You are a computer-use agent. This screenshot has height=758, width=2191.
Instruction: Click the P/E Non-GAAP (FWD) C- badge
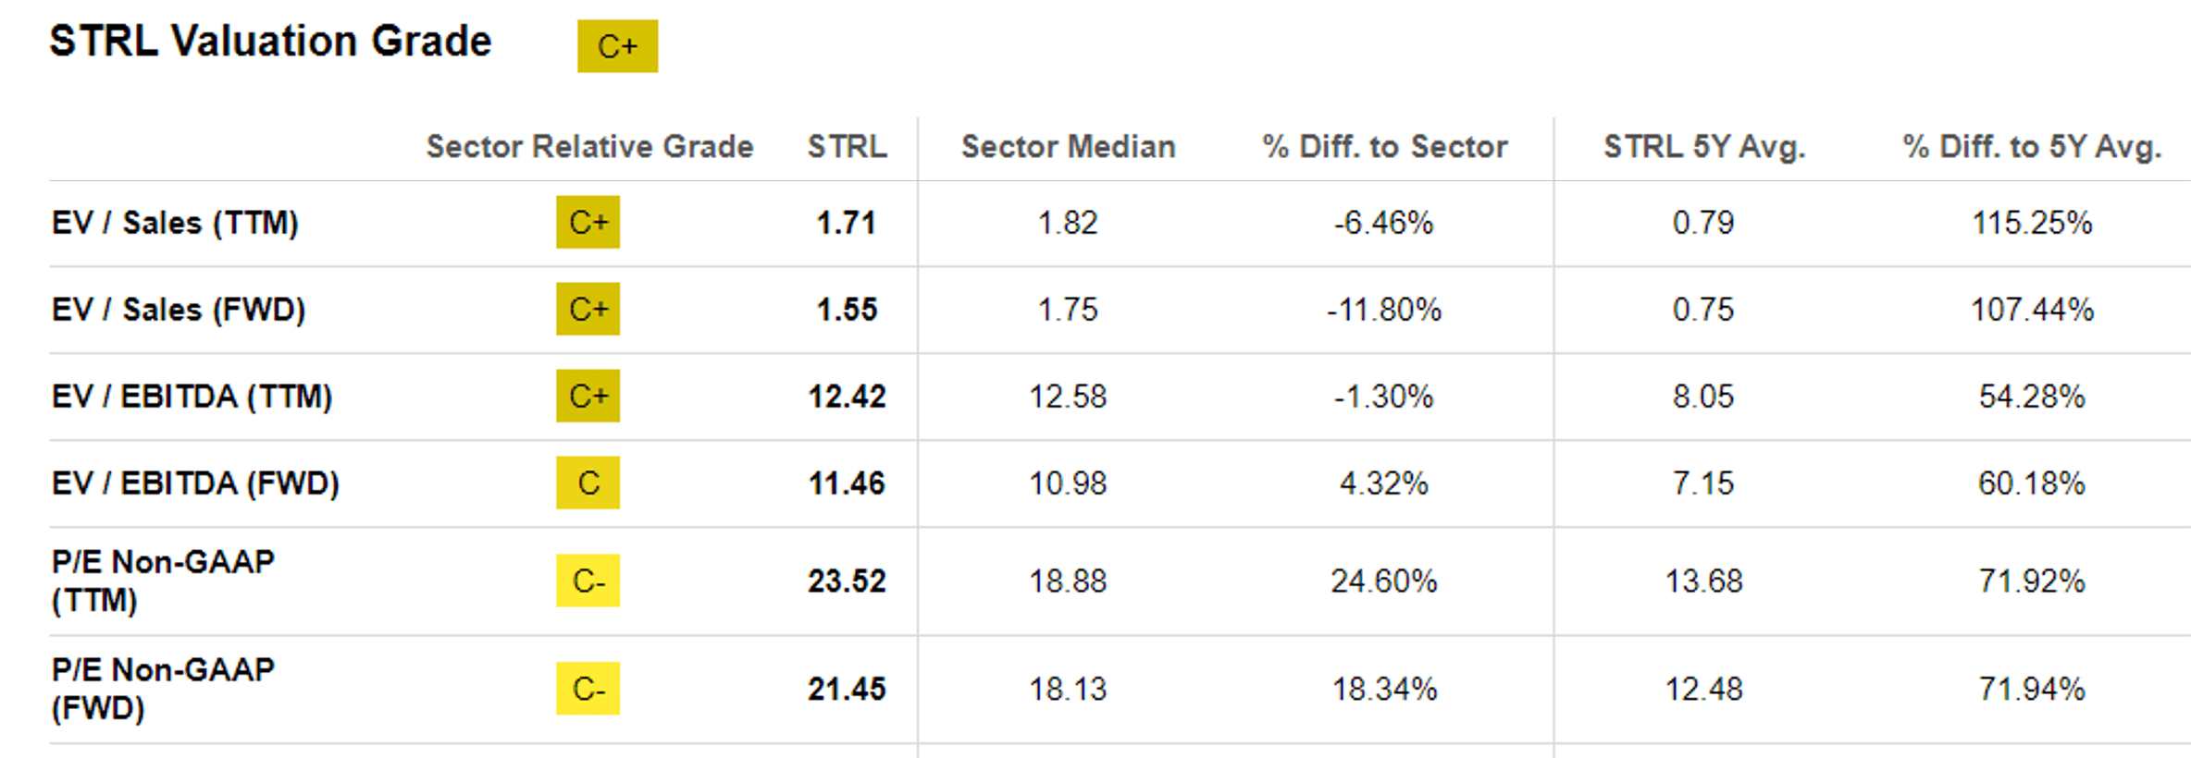tap(588, 689)
